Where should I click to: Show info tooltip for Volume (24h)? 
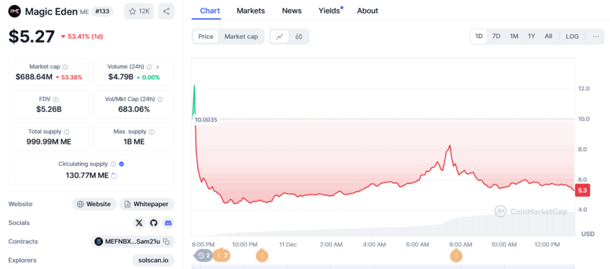(x=150, y=67)
